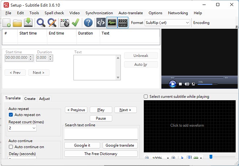Disable the Auto repeat on checkbox
Viewport: 239px width, 166px height.
tap(11, 115)
